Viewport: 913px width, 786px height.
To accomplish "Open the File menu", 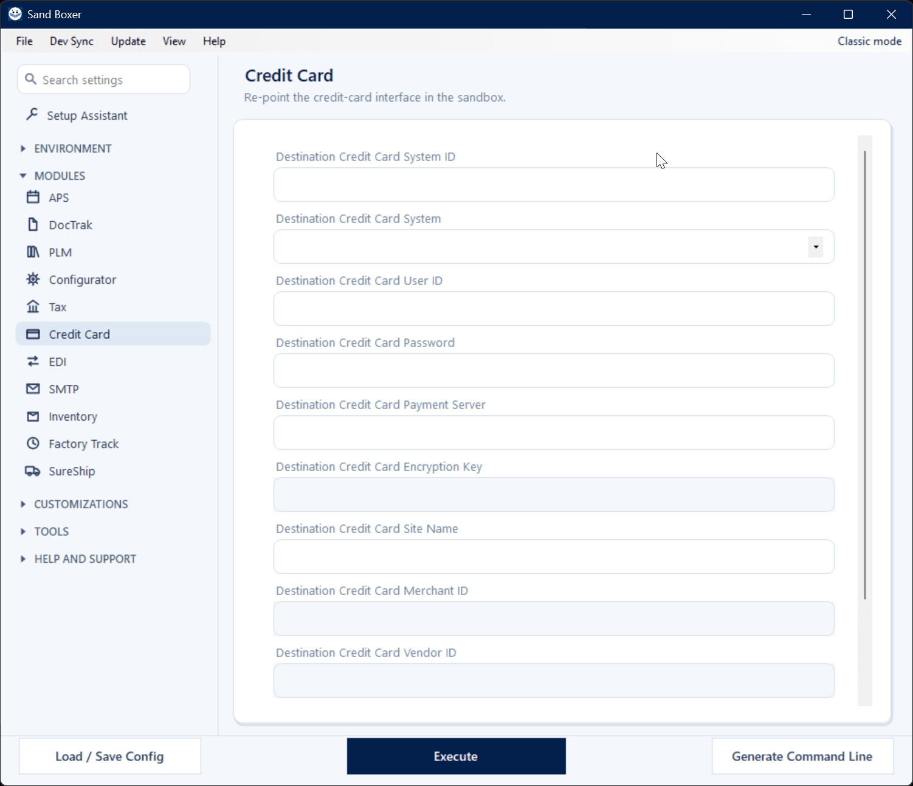I will coord(24,41).
